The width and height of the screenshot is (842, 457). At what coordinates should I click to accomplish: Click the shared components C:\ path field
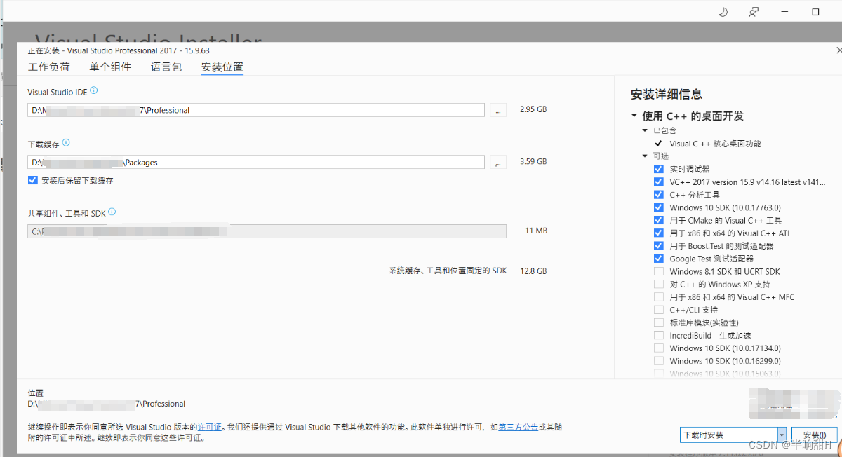point(267,231)
